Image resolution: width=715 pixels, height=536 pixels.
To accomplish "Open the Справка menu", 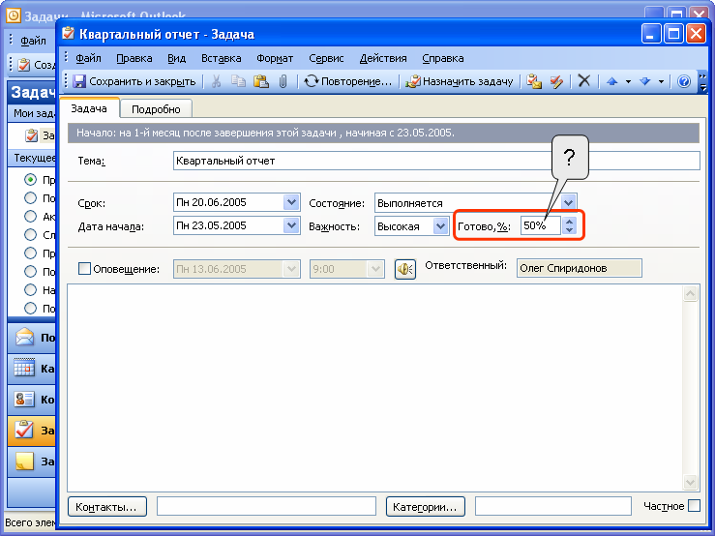I will pyautogui.click(x=443, y=58).
